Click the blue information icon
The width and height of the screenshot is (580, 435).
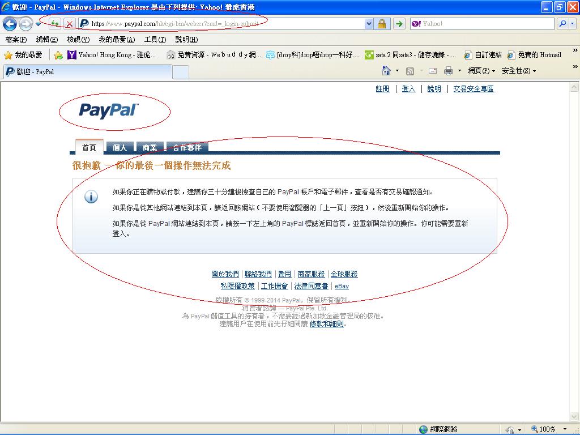tap(91, 197)
